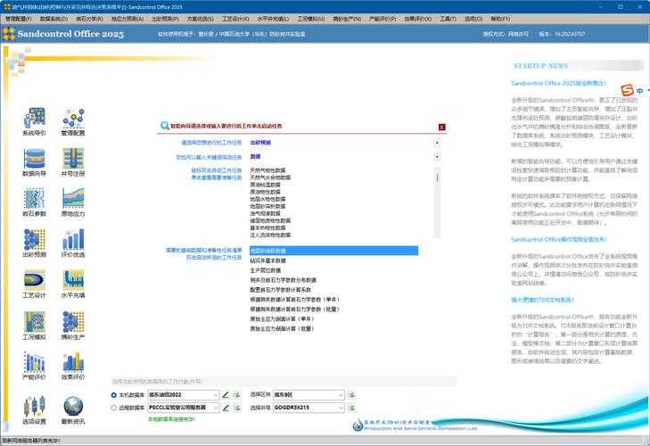Select 生产层位数据 in prerequisite list
The height and width of the screenshot is (446, 650).
pos(265,270)
